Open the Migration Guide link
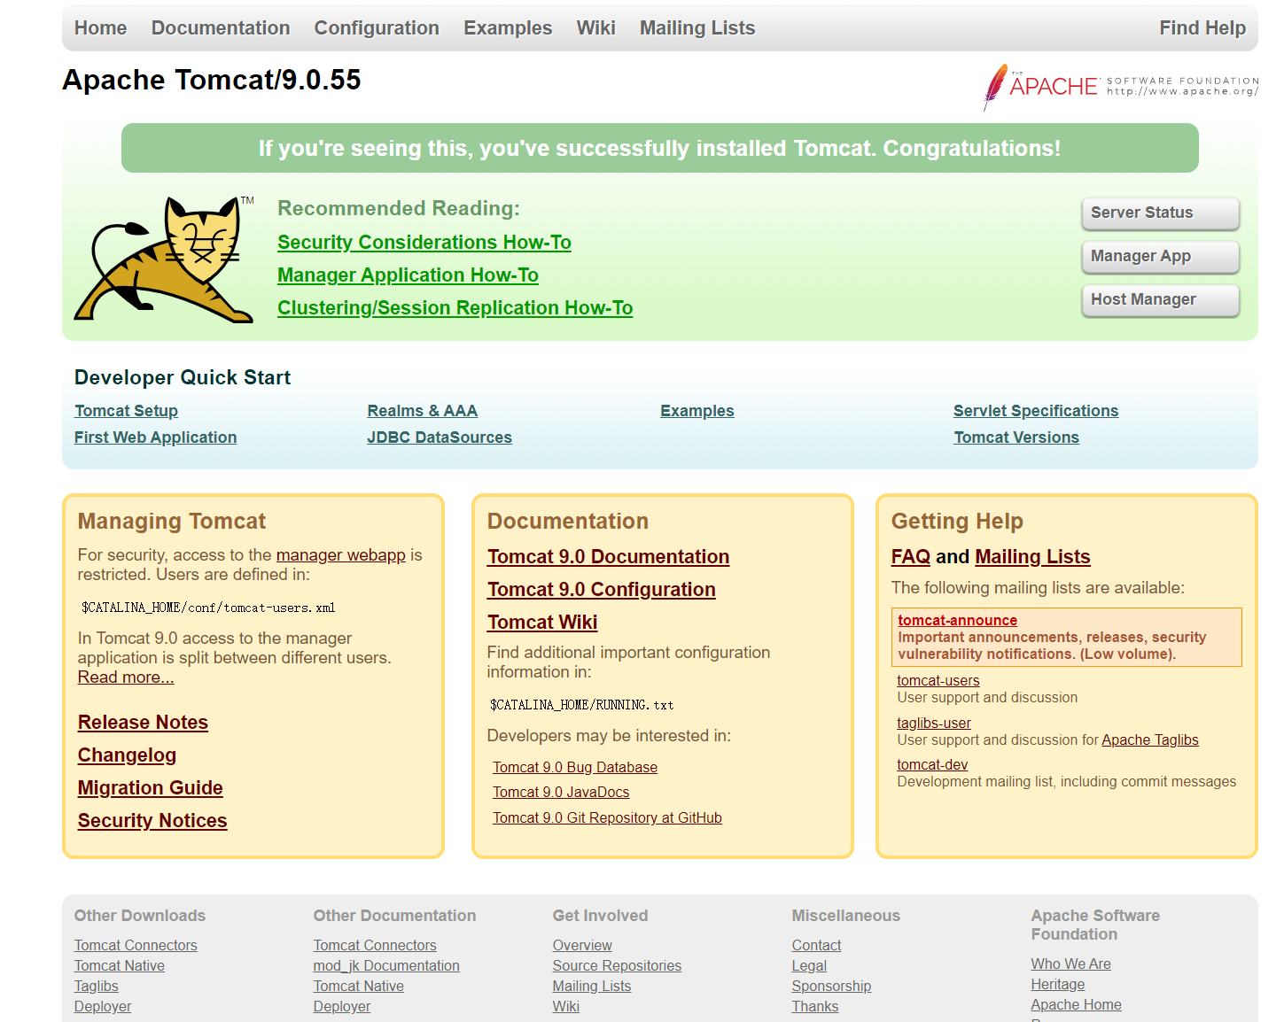This screenshot has width=1284, height=1022. (x=150, y=788)
